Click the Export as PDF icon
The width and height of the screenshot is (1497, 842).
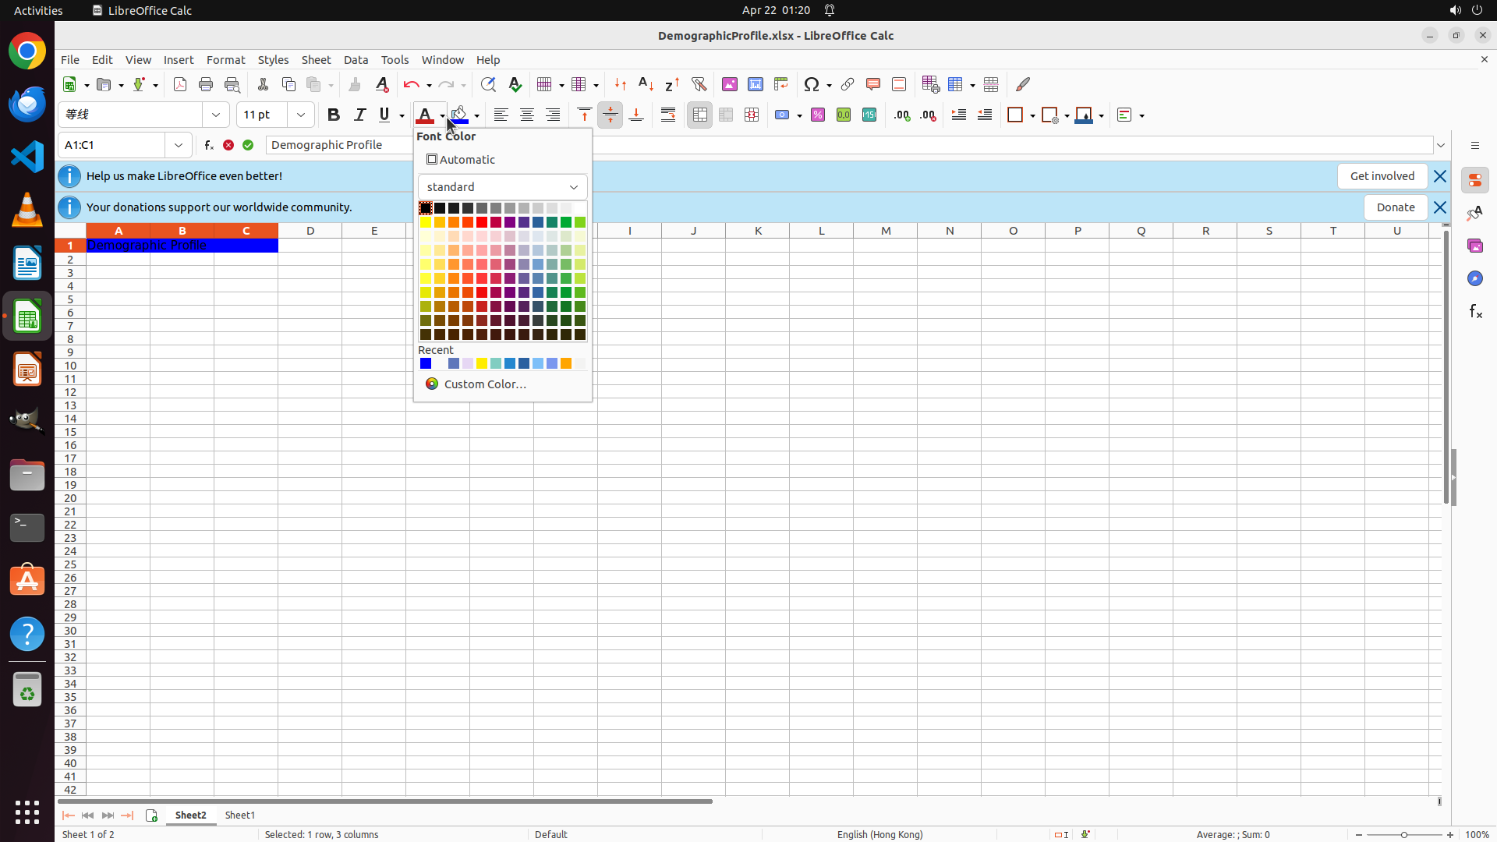(180, 84)
